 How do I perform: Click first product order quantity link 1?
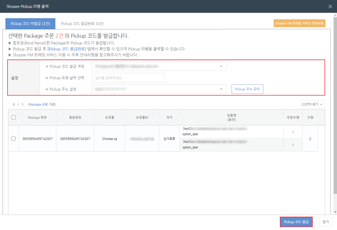(293, 132)
